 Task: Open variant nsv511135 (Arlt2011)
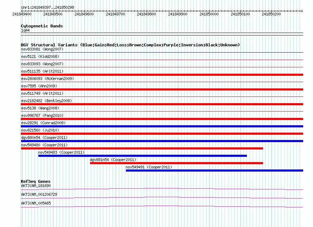(x=42, y=71)
